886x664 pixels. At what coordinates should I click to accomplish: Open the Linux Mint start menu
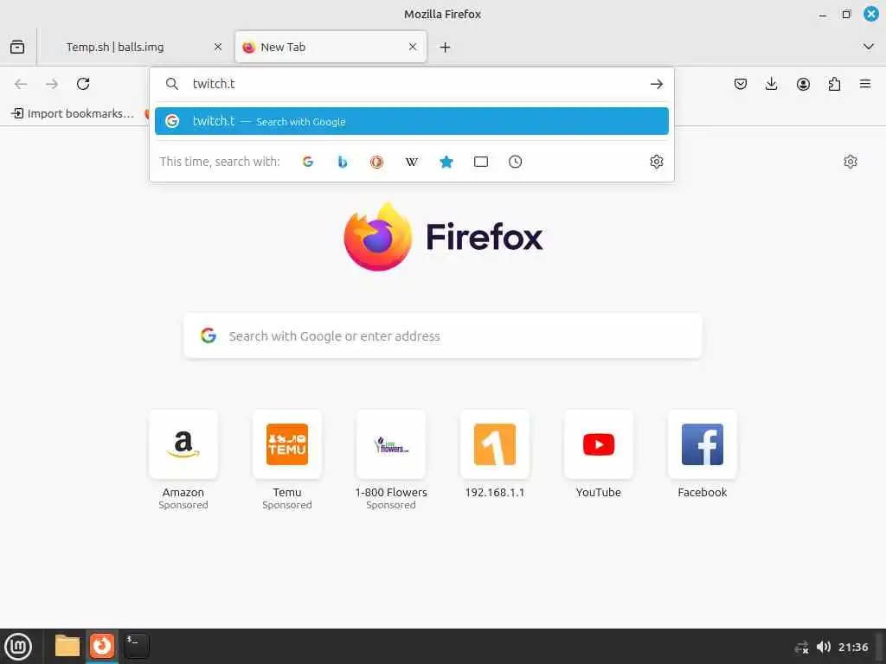(x=19, y=647)
